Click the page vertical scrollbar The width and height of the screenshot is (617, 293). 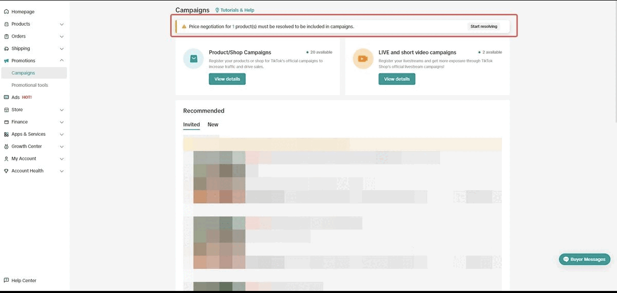615,62
